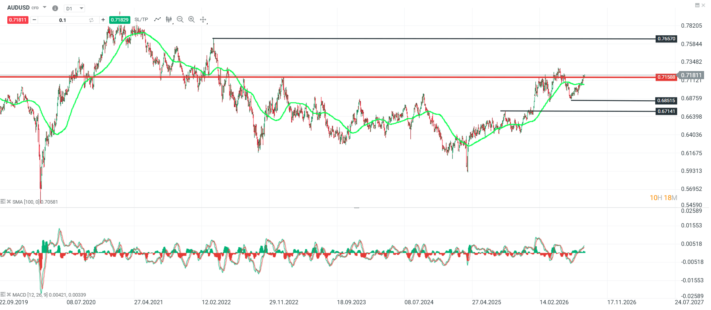Click the 0.59313 price axis label
711x310 pixels.
[691, 171]
